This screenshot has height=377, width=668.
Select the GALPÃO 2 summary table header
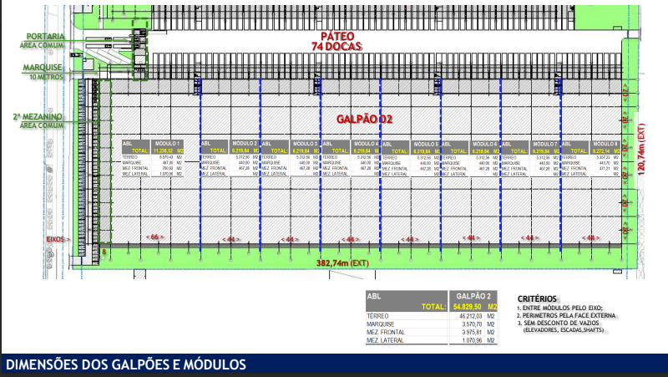[473, 296]
